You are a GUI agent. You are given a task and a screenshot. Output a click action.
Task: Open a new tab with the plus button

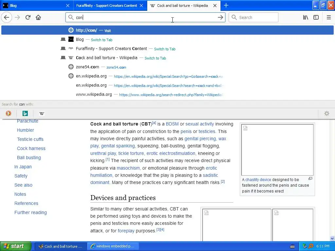pyautogui.click(x=226, y=5)
